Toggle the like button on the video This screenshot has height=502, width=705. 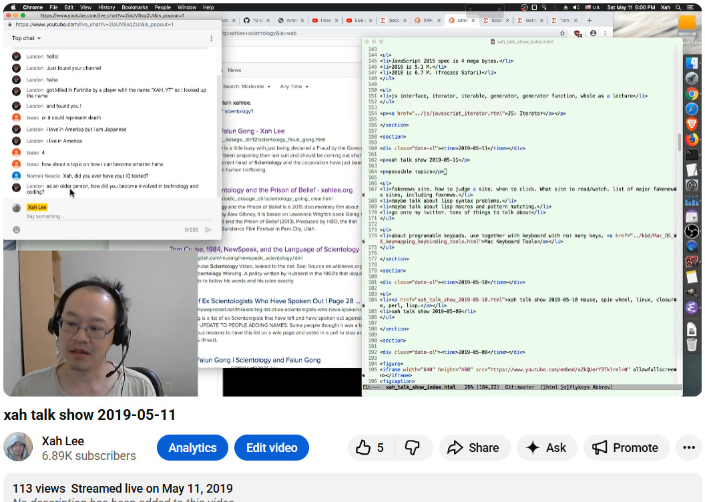(363, 447)
